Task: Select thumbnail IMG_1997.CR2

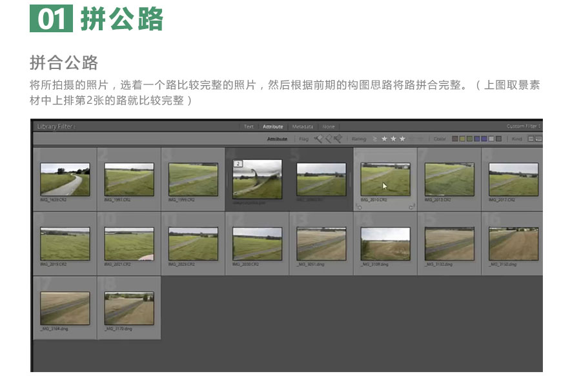Action: point(129,179)
